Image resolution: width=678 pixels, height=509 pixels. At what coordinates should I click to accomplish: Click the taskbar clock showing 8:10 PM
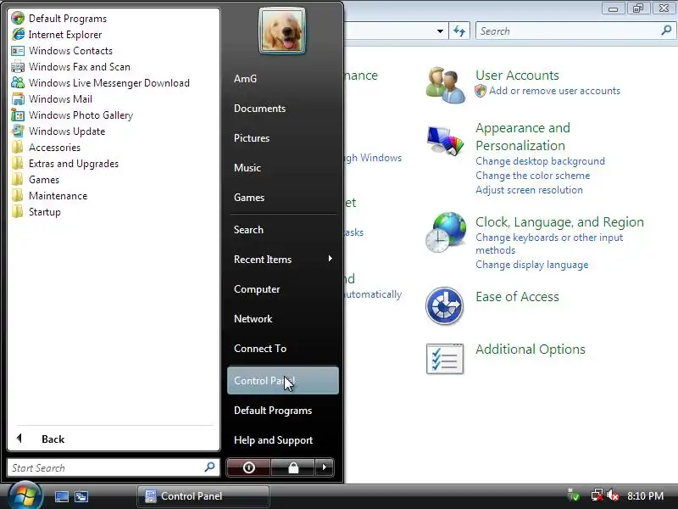pos(645,496)
